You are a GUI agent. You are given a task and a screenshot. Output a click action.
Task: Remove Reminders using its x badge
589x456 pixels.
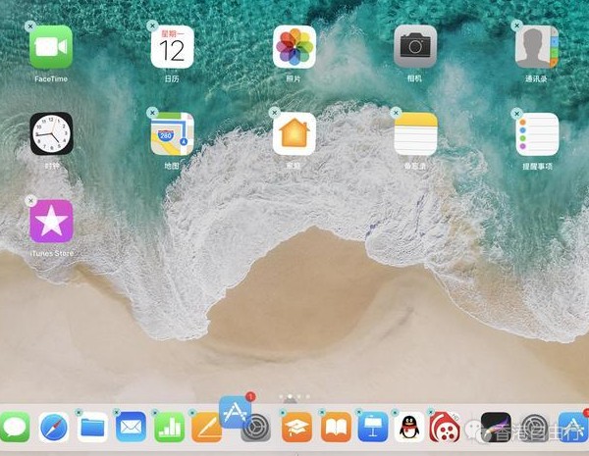[517, 113]
